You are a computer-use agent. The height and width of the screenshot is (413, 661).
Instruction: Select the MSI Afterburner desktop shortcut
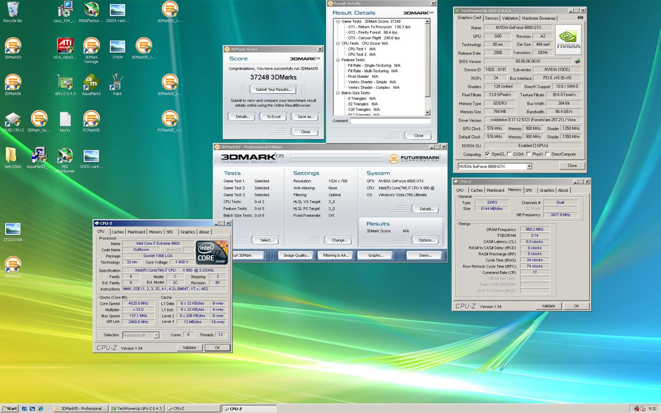tap(65, 160)
